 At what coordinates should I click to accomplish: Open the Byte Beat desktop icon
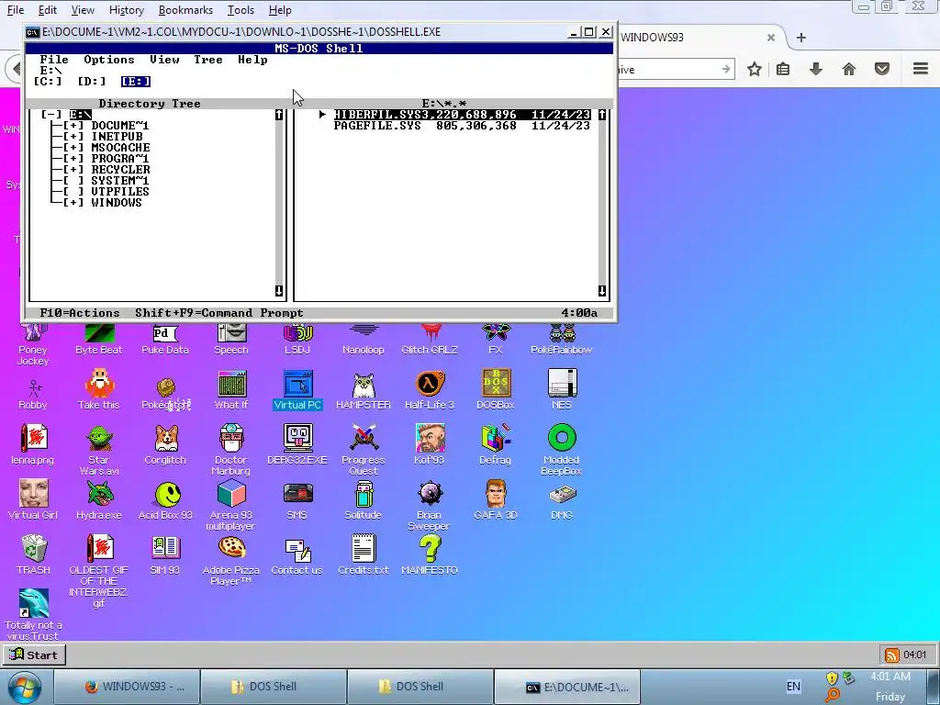(x=99, y=339)
